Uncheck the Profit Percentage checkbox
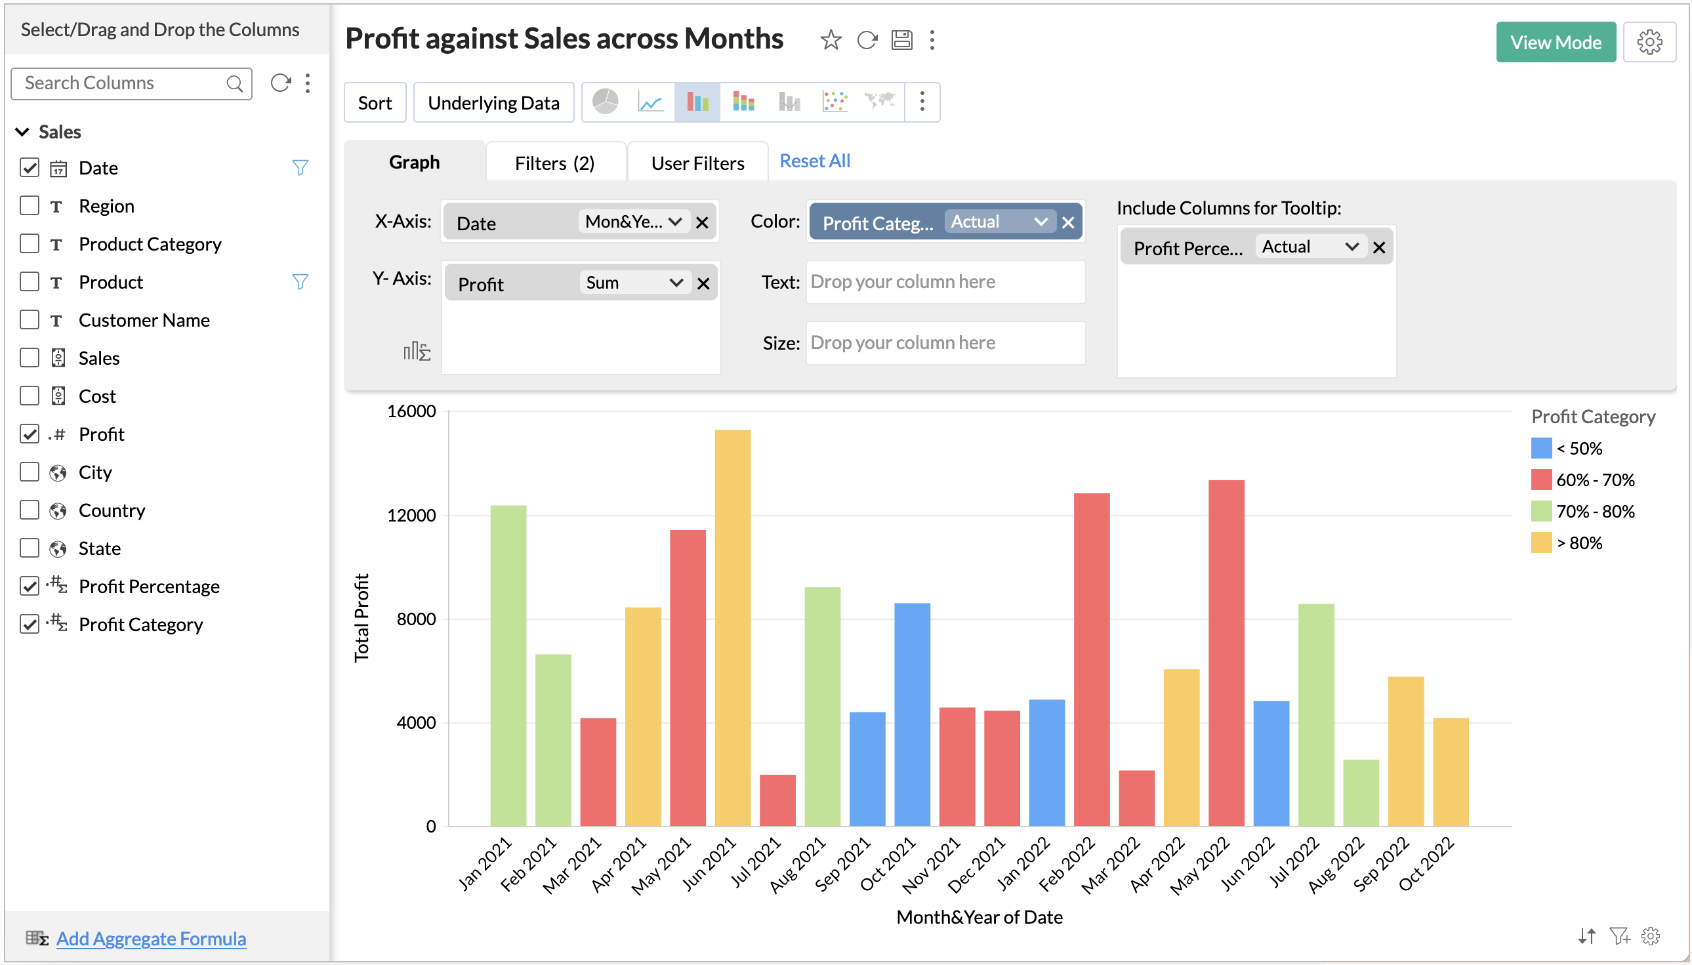Screen dimensions: 1692x965 (30, 586)
